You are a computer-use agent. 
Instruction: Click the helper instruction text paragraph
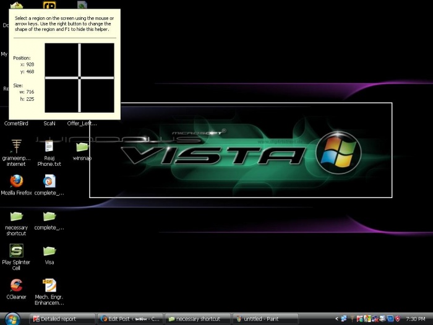64,24
